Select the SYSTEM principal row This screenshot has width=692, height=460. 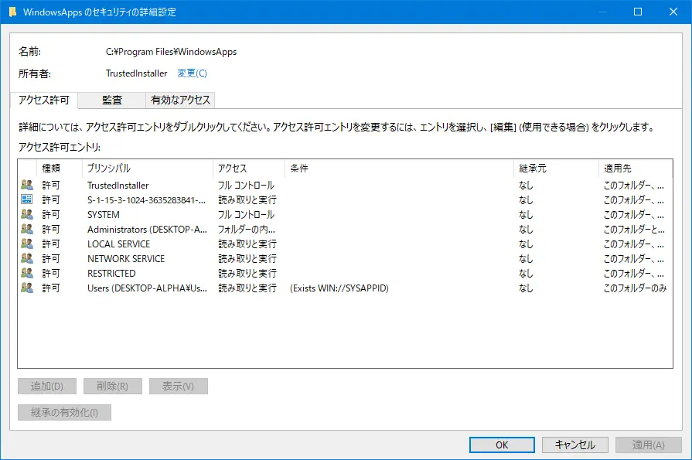[x=345, y=215]
